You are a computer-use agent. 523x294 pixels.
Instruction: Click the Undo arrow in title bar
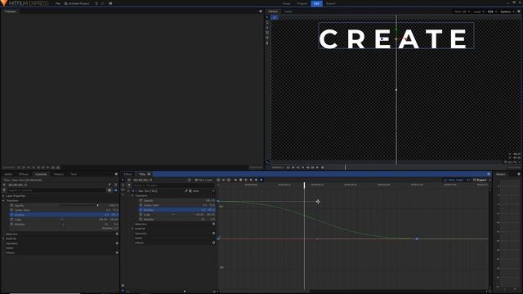point(96,3)
